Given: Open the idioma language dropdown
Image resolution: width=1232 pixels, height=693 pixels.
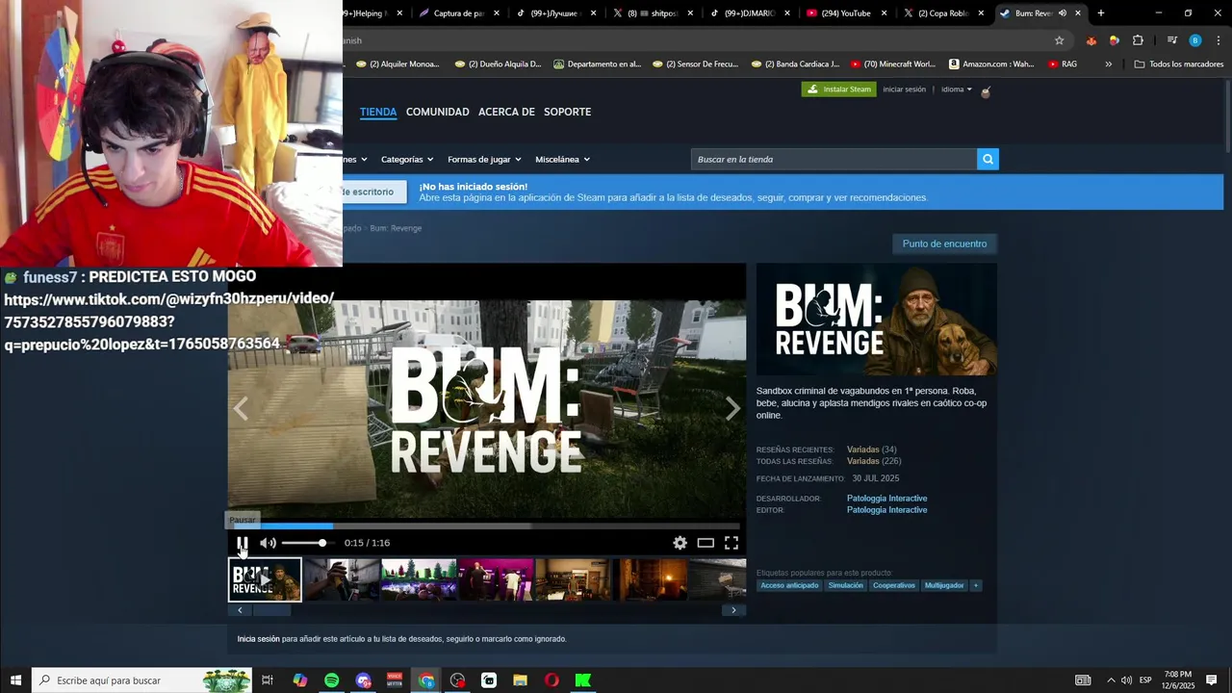Looking at the screenshot, I should (x=957, y=90).
